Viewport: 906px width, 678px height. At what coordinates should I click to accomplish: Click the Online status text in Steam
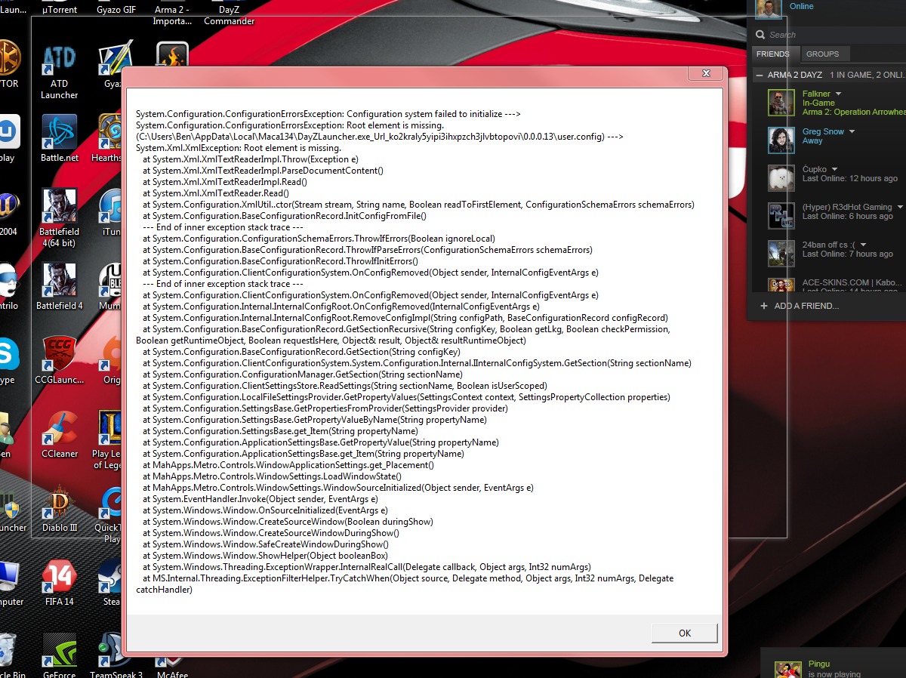(801, 6)
